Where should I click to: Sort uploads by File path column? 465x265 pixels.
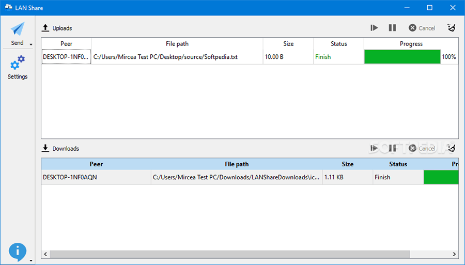point(177,44)
